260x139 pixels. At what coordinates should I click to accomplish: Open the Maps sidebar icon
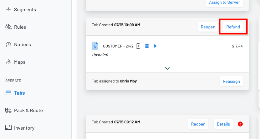[8, 62]
